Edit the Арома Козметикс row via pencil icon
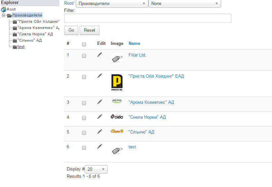272x187 pixels. pyautogui.click(x=99, y=102)
